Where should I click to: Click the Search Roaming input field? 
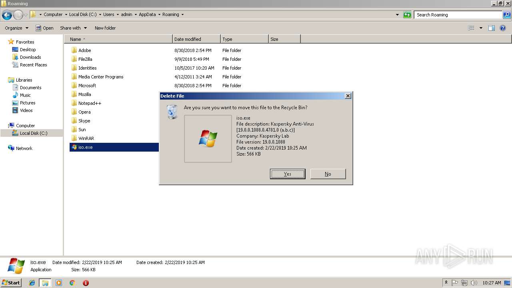point(458,15)
